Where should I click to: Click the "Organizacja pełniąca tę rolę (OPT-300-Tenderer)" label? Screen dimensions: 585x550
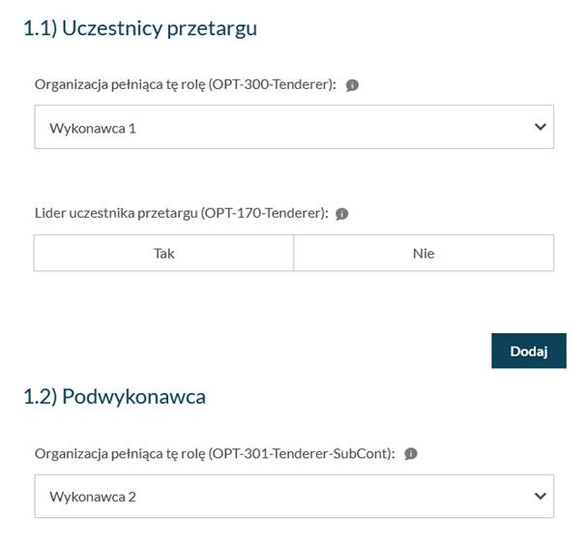pyautogui.click(x=185, y=85)
